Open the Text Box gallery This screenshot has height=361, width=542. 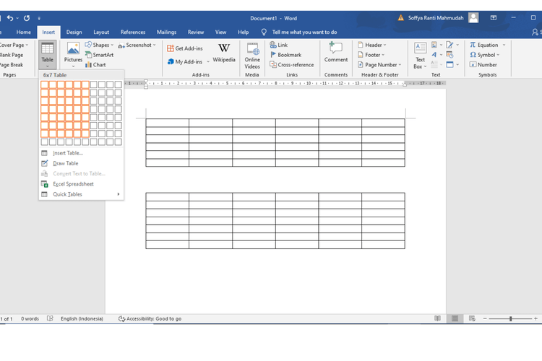pyautogui.click(x=420, y=56)
